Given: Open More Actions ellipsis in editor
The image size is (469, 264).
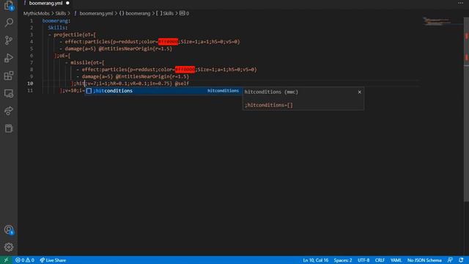Looking at the screenshot, I should point(460,3).
